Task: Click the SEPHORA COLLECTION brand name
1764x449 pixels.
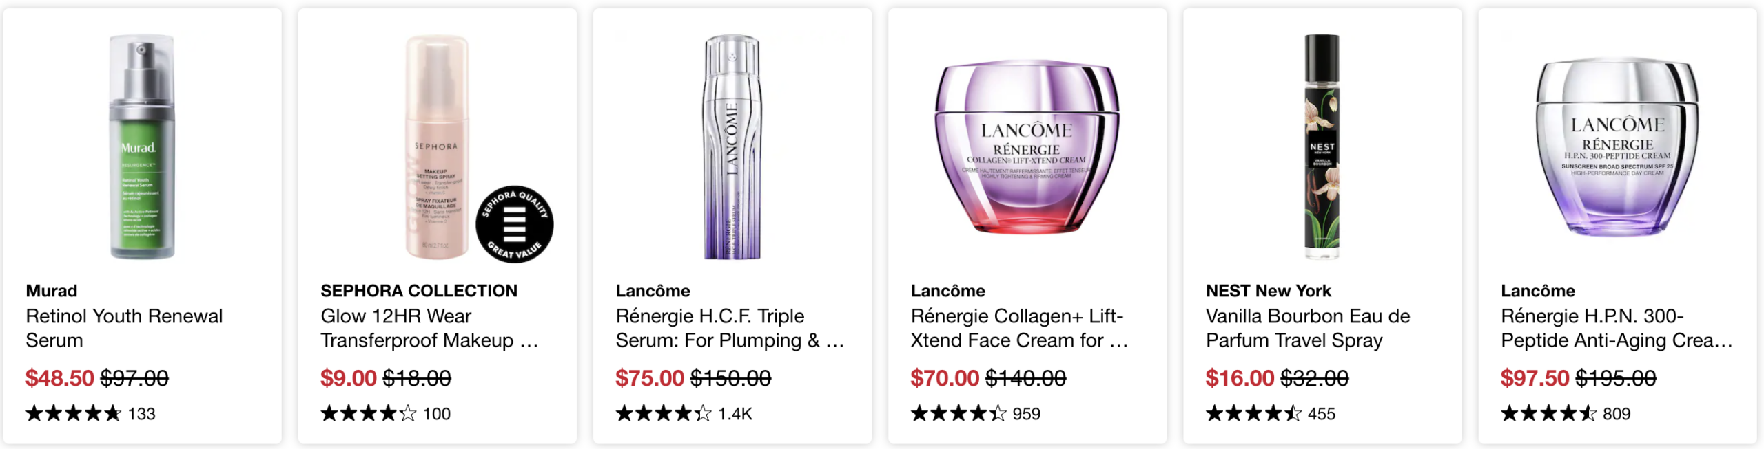Action: coord(419,291)
